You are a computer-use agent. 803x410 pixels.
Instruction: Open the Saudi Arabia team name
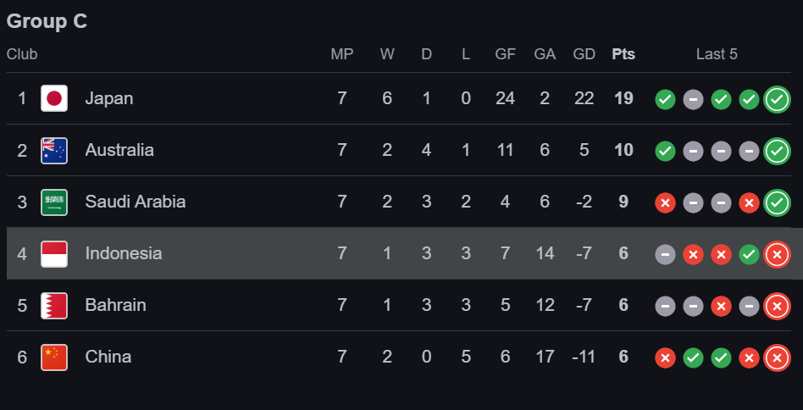click(136, 202)
